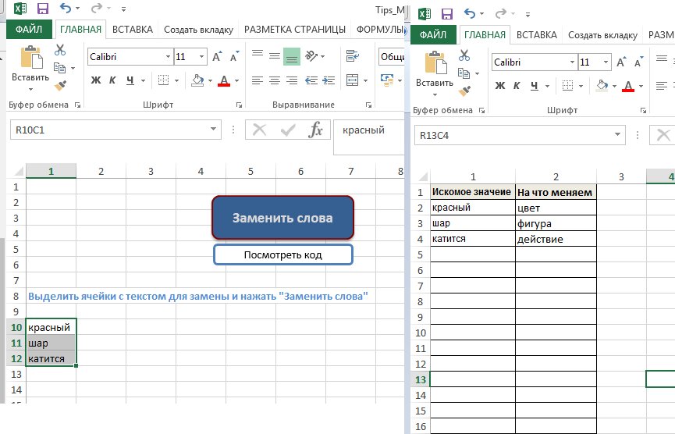Open Calibri font dropdown in left window
The width and height of the screenshot is (675, 434).
point(168,57)
